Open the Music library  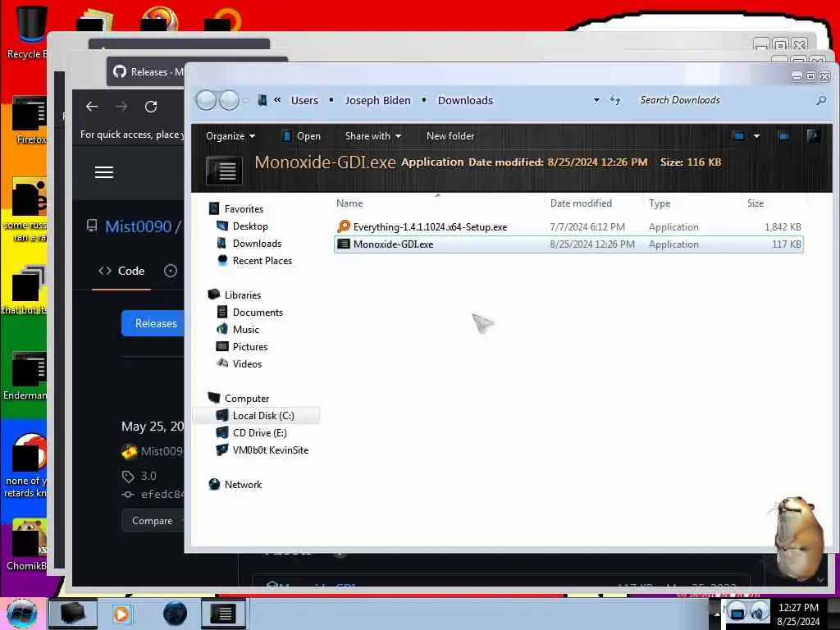coord(246,330)
